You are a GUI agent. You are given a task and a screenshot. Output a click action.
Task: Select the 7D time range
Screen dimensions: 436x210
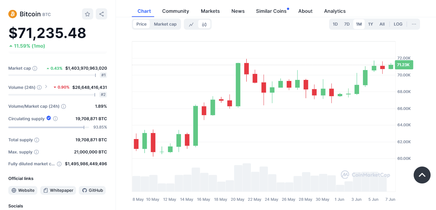(347, 24)
